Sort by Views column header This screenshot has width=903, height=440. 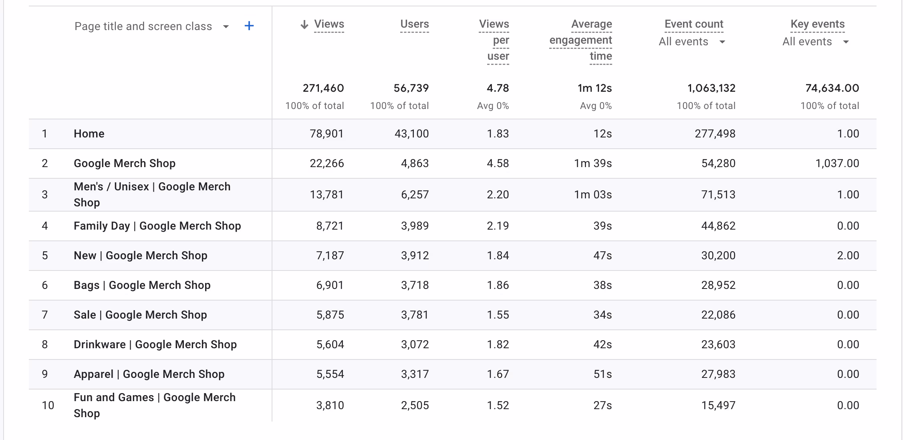pos(329,24)
